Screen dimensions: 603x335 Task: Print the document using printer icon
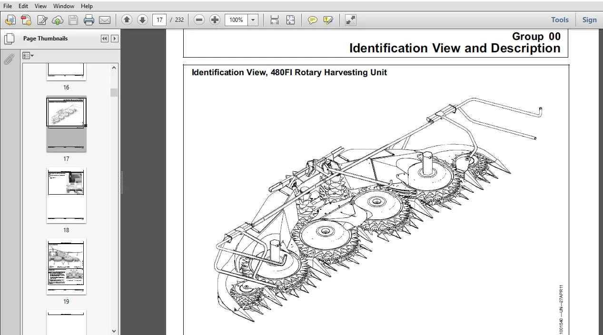pos(89,20)
